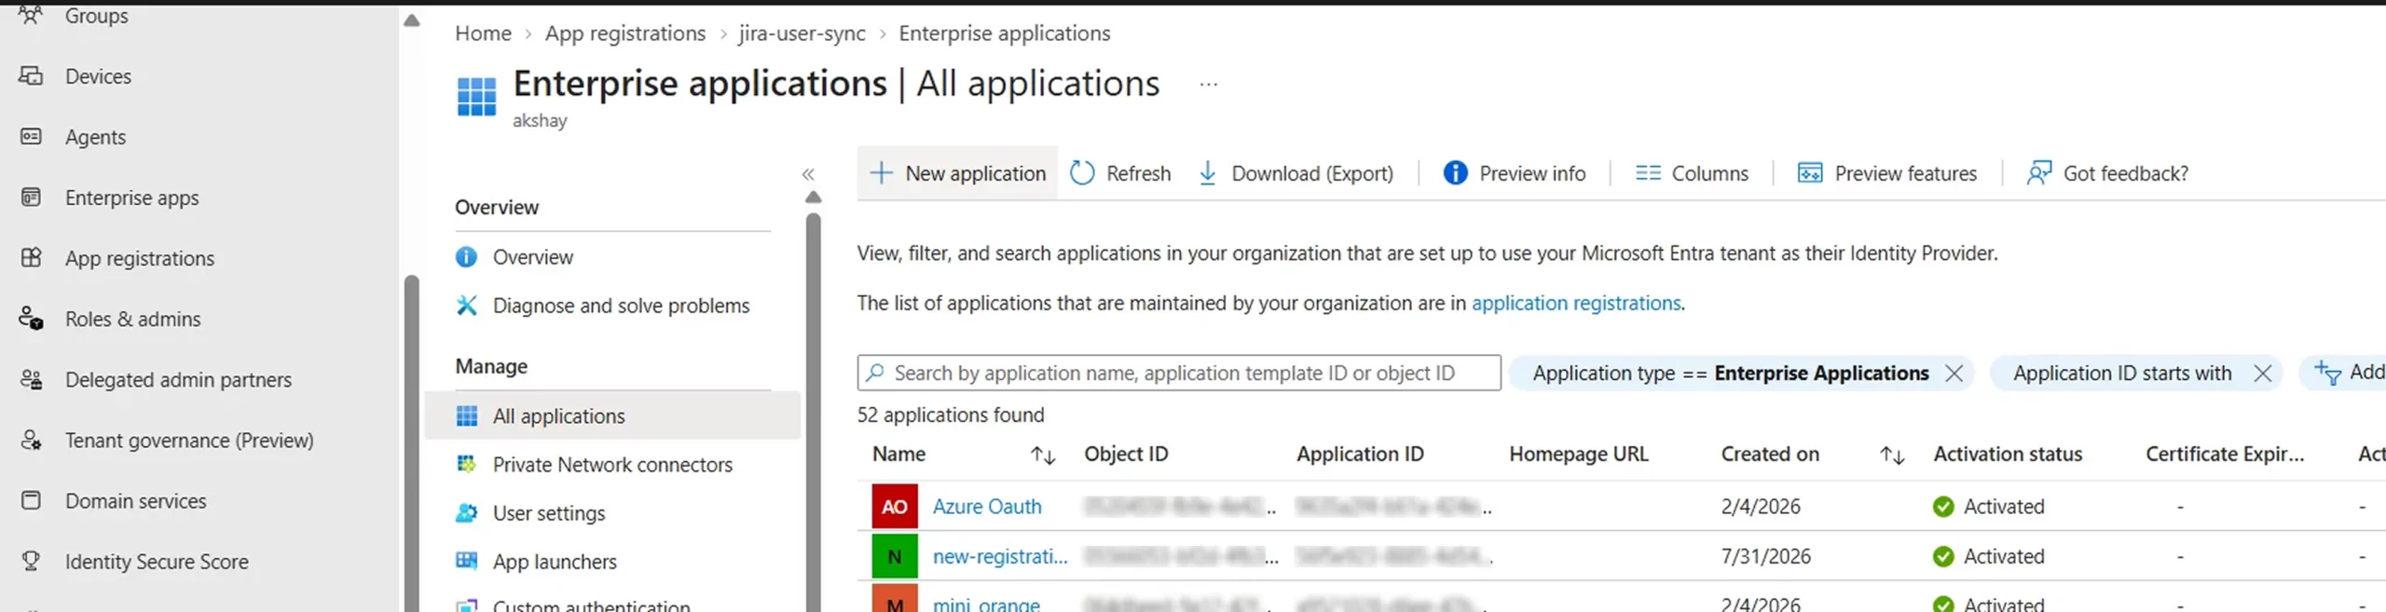Viewport: 2386px width, 612px height.
Task: Open App registrations breadcrumb link
Action: tap(625, 34)
